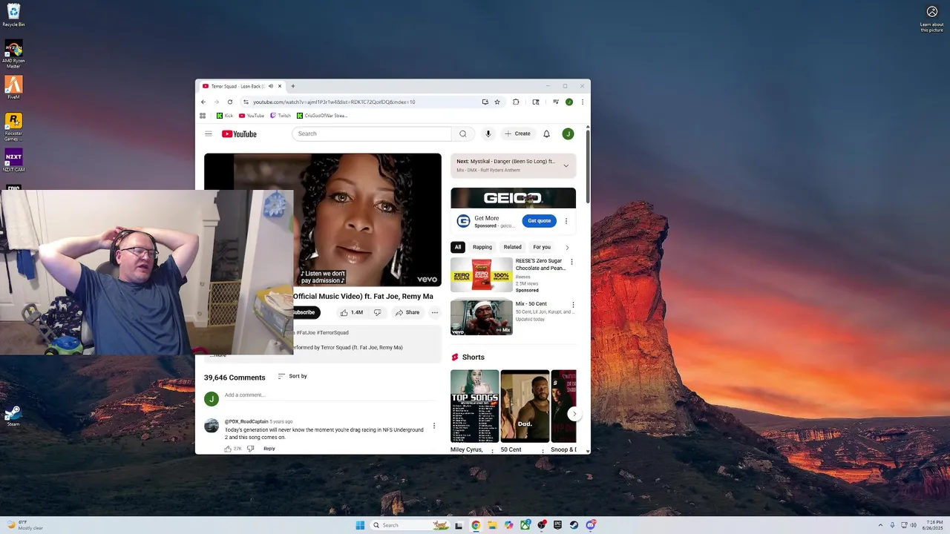950x534 pixels.
Task: Open the Twitch bookmark
Action: tap(281, 116)
